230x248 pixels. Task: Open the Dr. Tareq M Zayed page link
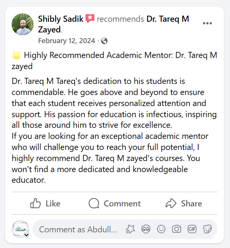pos(168,19)
